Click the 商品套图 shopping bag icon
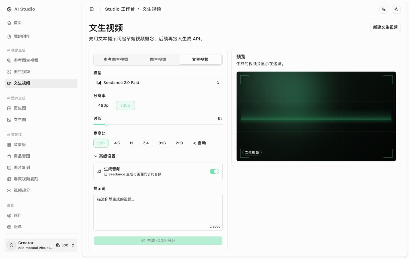410x259 pixels. (x=9, y=156)
